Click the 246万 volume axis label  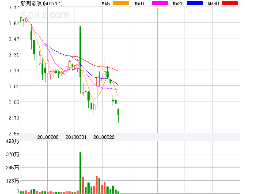[12, 168]
